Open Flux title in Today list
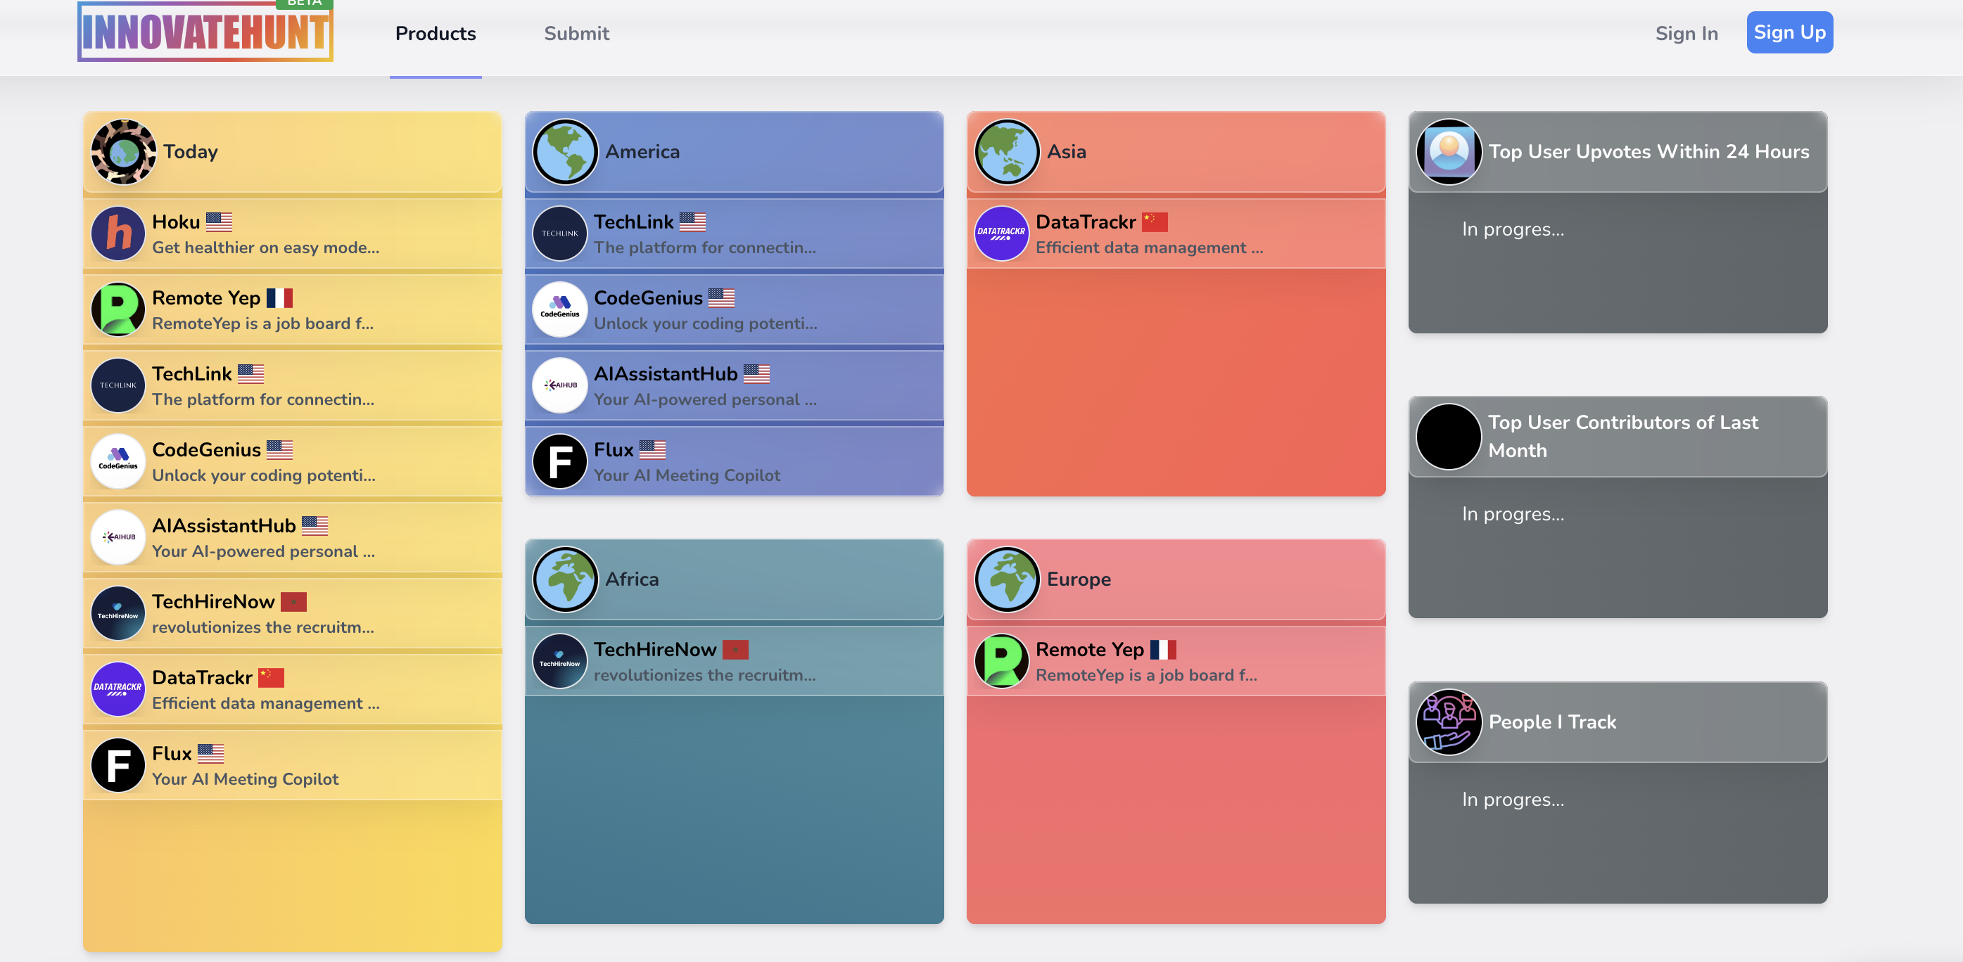This screenshot has width=1963, height=962. pyautogui.click(x=172, y=753)
